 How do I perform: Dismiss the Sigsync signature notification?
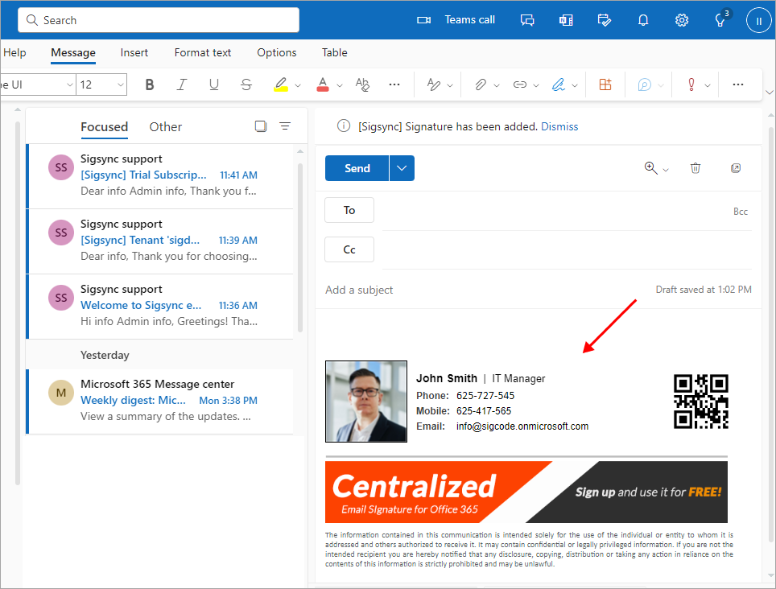559,126
